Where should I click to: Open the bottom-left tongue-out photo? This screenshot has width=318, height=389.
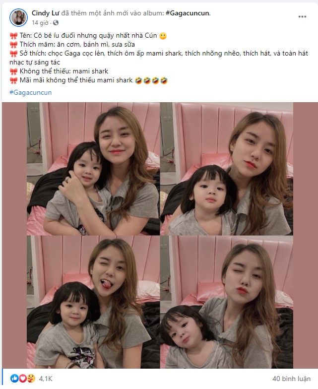tap(93, 302)
